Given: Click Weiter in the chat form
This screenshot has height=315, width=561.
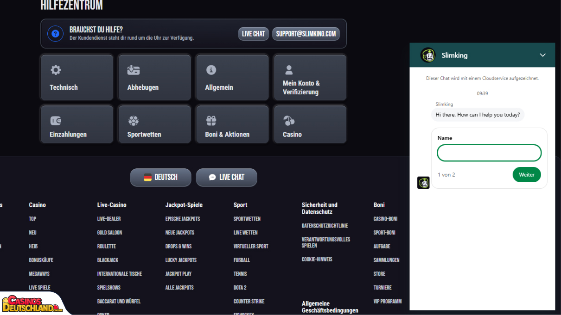Looking at the screenshot, I should [x=527, y=174].
